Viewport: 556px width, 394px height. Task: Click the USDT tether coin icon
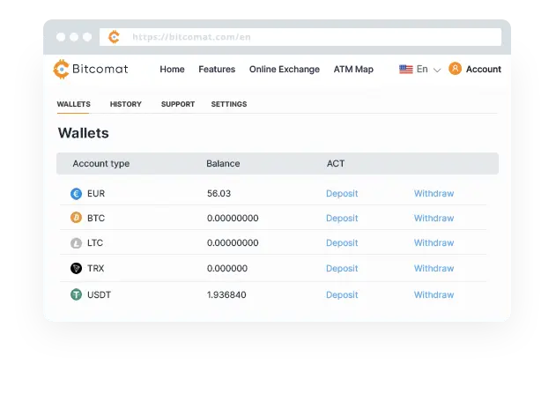click(77, 294)
